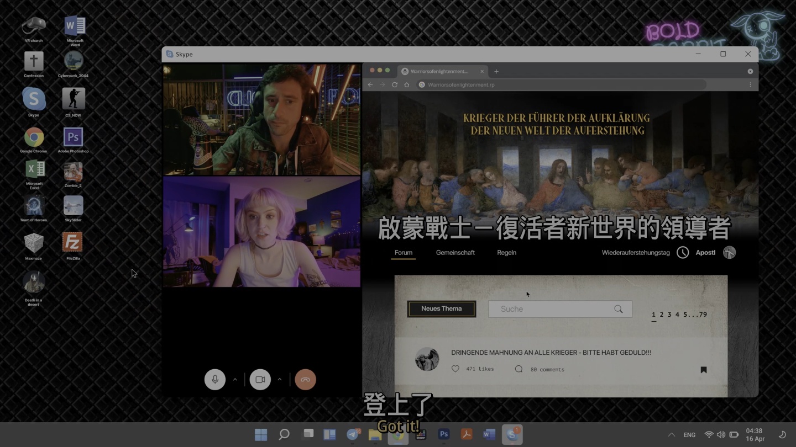The width and height of the screenshot is (796, 447).
Task: Open the SkySlider desktop icon
Action: pyautogui.click(x=73, y=209)
